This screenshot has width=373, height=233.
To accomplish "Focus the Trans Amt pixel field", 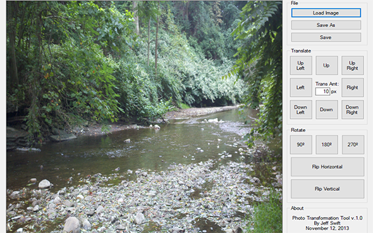I will 322,92.
